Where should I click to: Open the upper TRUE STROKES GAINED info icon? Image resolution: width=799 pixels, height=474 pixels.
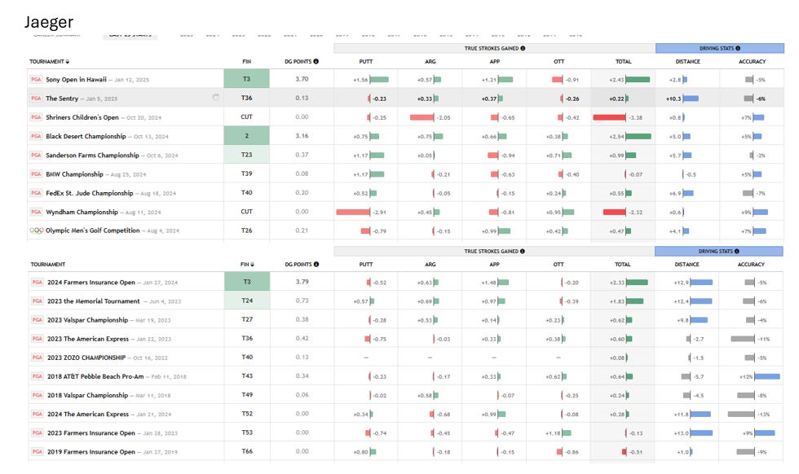point(523,48)
